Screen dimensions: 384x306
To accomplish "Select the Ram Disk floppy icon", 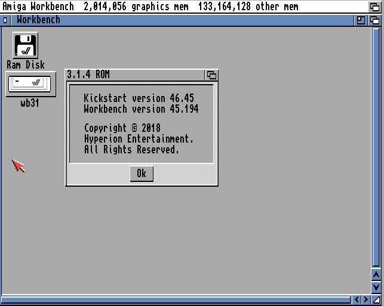I will click(25, 45).
